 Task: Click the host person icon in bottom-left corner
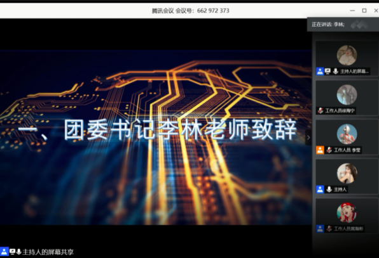point(4,252)
